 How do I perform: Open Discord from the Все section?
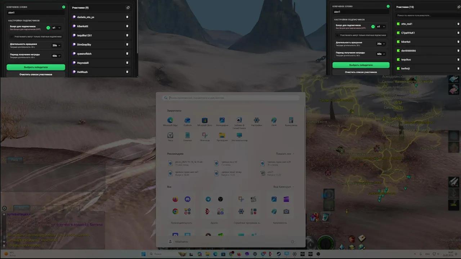(187, 199)
